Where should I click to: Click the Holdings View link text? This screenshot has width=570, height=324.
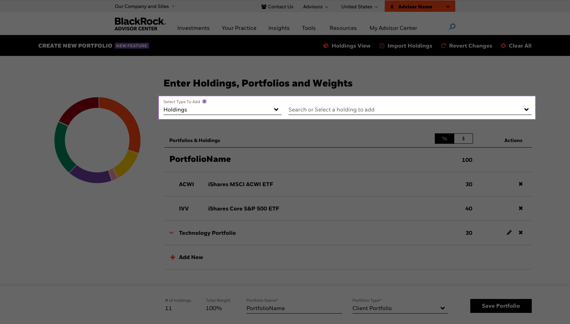351,46
